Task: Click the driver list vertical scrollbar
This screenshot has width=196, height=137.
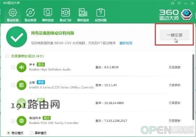Action: tap(193, 87)
